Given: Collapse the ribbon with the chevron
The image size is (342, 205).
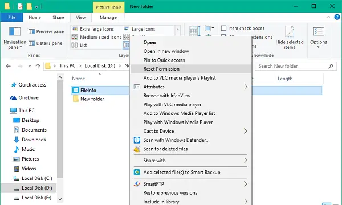Looking at the screenshot, I should tap(328, 17).
